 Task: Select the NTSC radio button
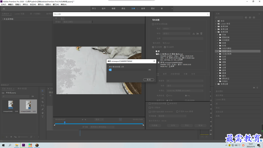pos(167,95)
